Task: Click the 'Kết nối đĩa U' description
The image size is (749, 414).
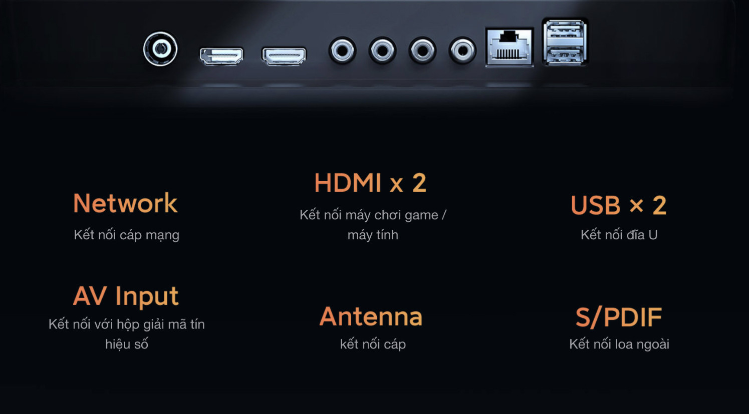Action: (x=619, y=235)
